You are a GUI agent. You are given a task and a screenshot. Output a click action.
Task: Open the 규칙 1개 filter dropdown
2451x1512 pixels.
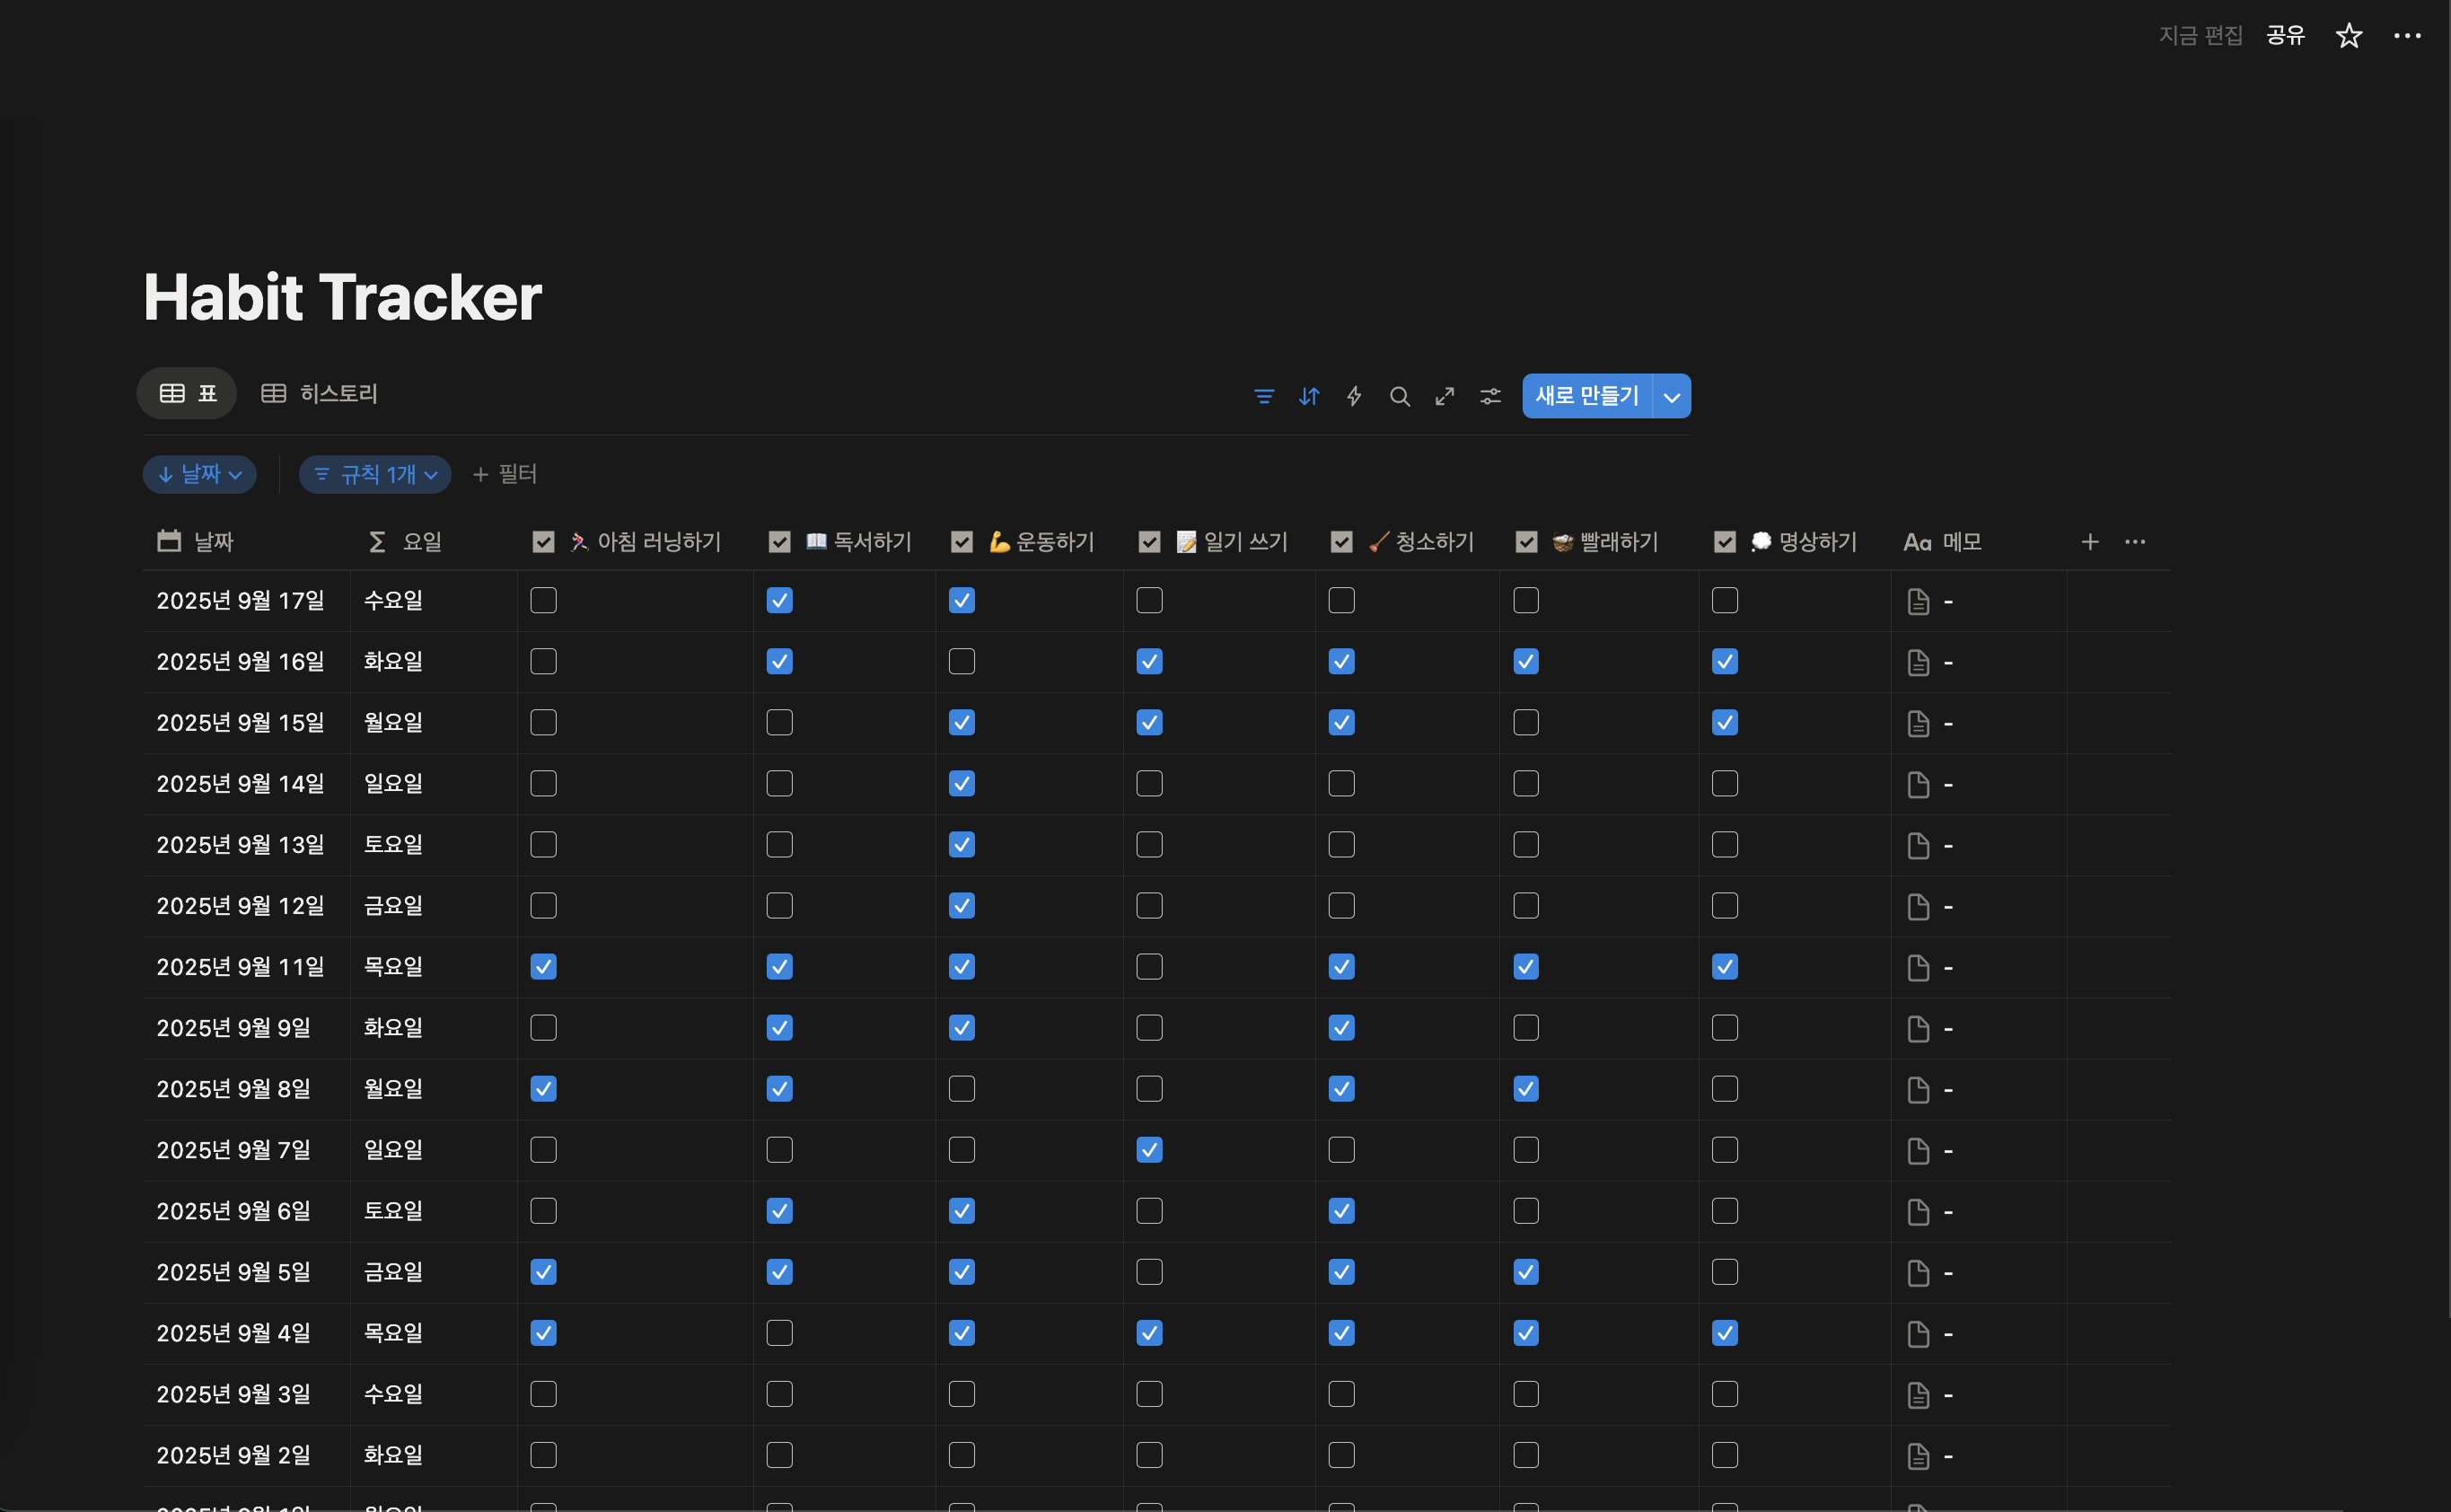pyautogui.click(x=375, y=474)
